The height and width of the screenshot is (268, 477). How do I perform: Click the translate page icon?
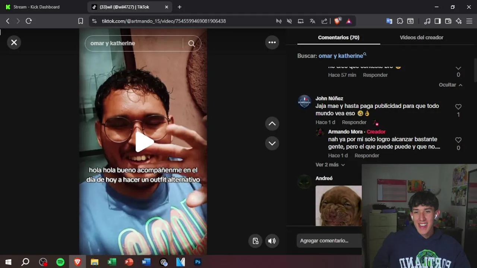(312, 21)
